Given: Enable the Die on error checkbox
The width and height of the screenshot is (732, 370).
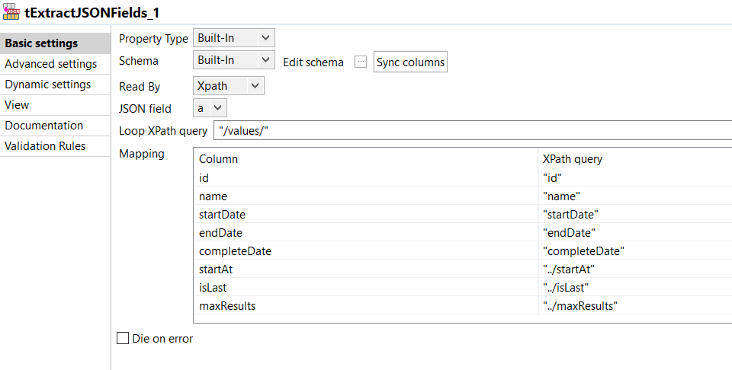Looking at the screenshot, I should pos(123,339).
